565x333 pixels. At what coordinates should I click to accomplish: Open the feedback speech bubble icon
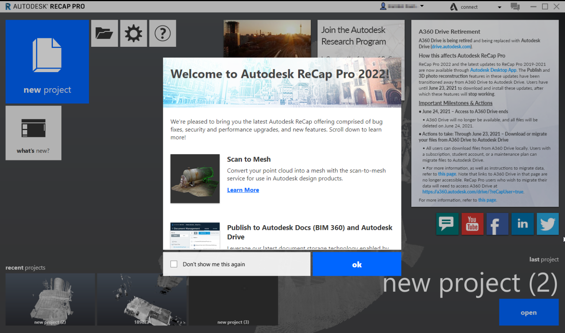click(x=447, y=224)
